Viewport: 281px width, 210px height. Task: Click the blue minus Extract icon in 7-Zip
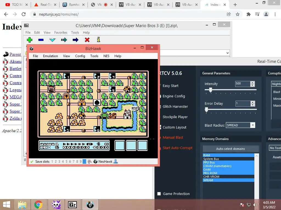click(x=41, y=40)
